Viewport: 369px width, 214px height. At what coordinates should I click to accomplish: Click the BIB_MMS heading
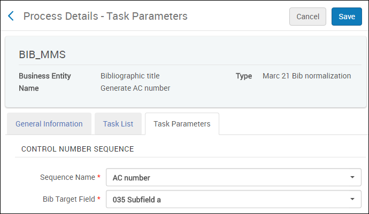[x=42, y=54]
